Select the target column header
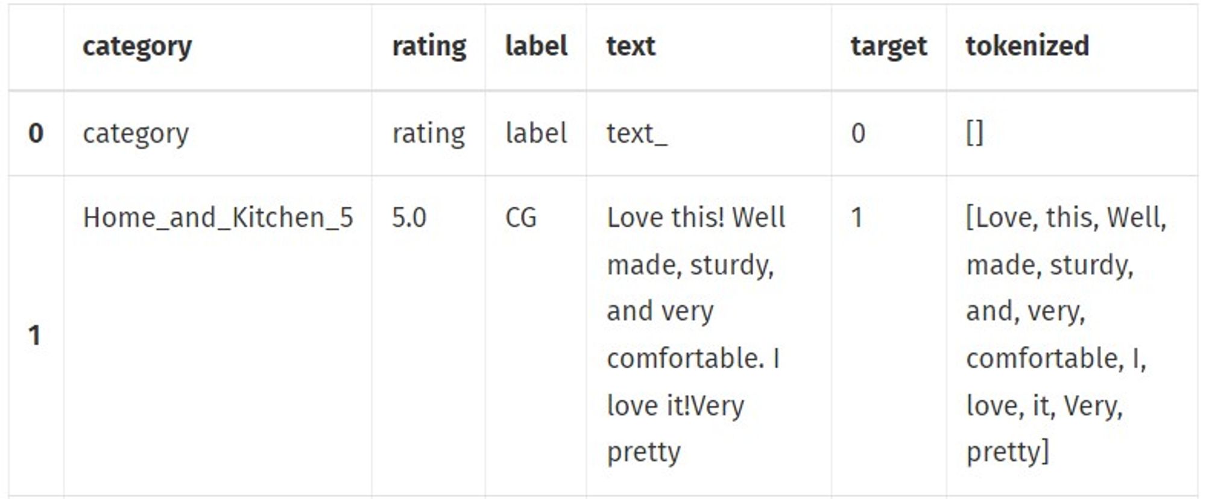The height and width of the screenshot is (499, 1206). 889,47
